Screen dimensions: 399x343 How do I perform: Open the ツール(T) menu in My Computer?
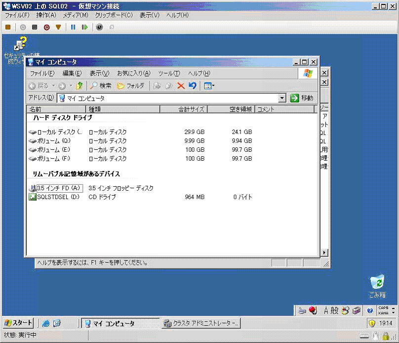coord(169,73)
